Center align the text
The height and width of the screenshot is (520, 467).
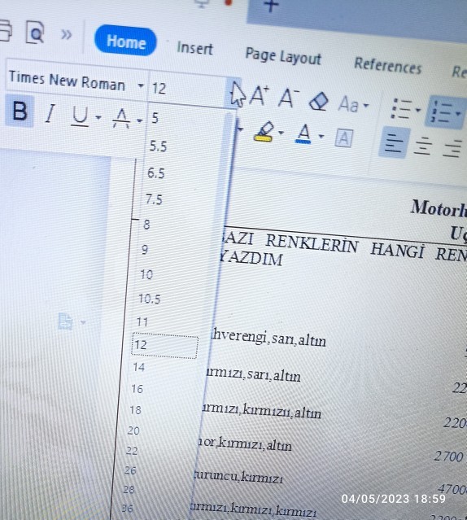[x=423, y=146]
